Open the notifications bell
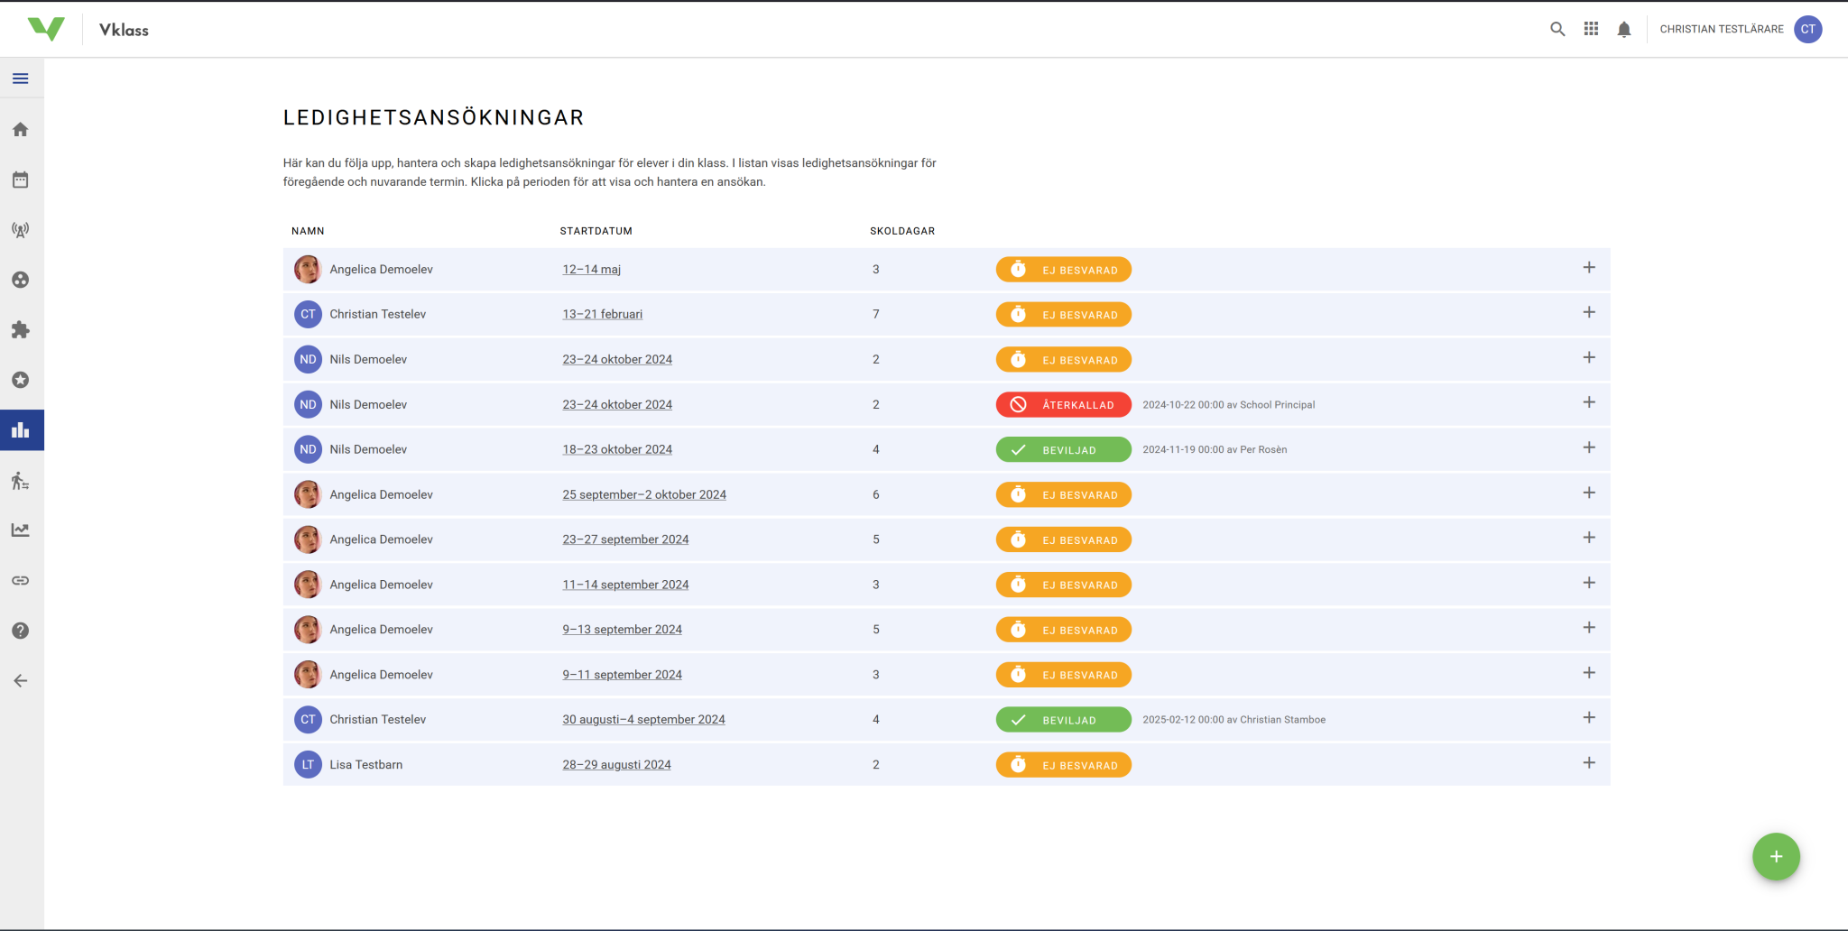1848x931 pixels. (1624, 30)
